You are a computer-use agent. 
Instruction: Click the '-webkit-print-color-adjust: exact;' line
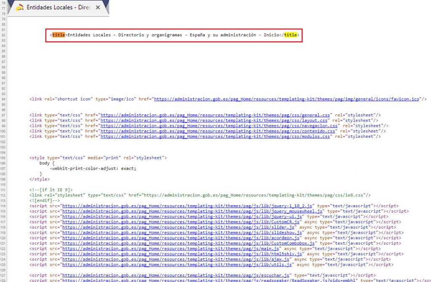(x=93, y=169)
